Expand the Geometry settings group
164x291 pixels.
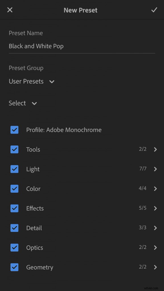tap(155, 267)
